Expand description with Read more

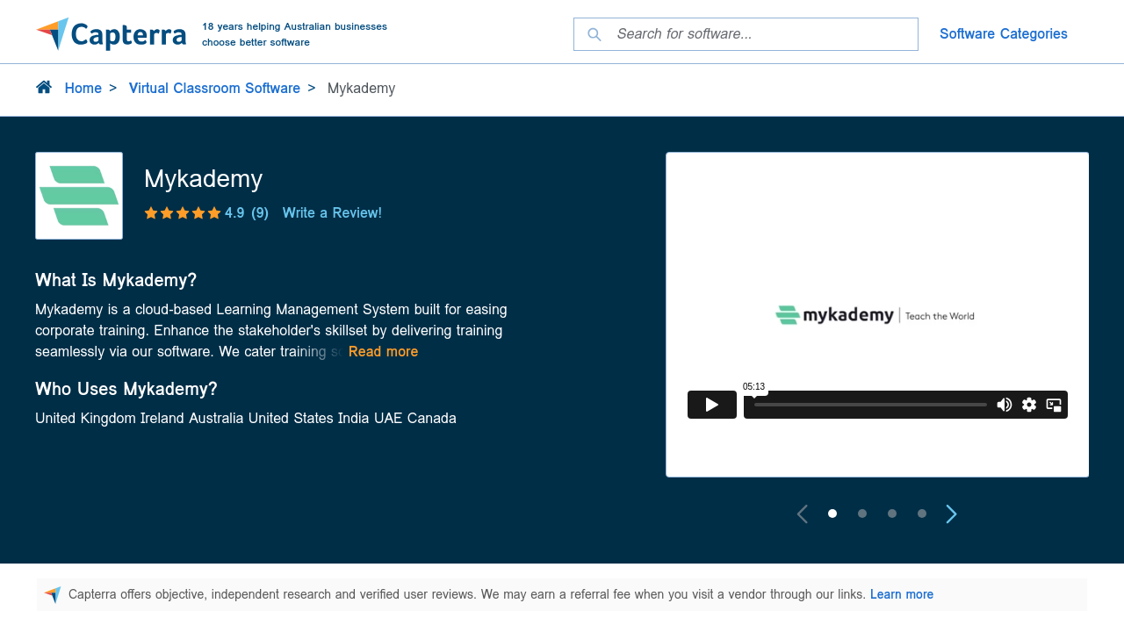(383, 351)
